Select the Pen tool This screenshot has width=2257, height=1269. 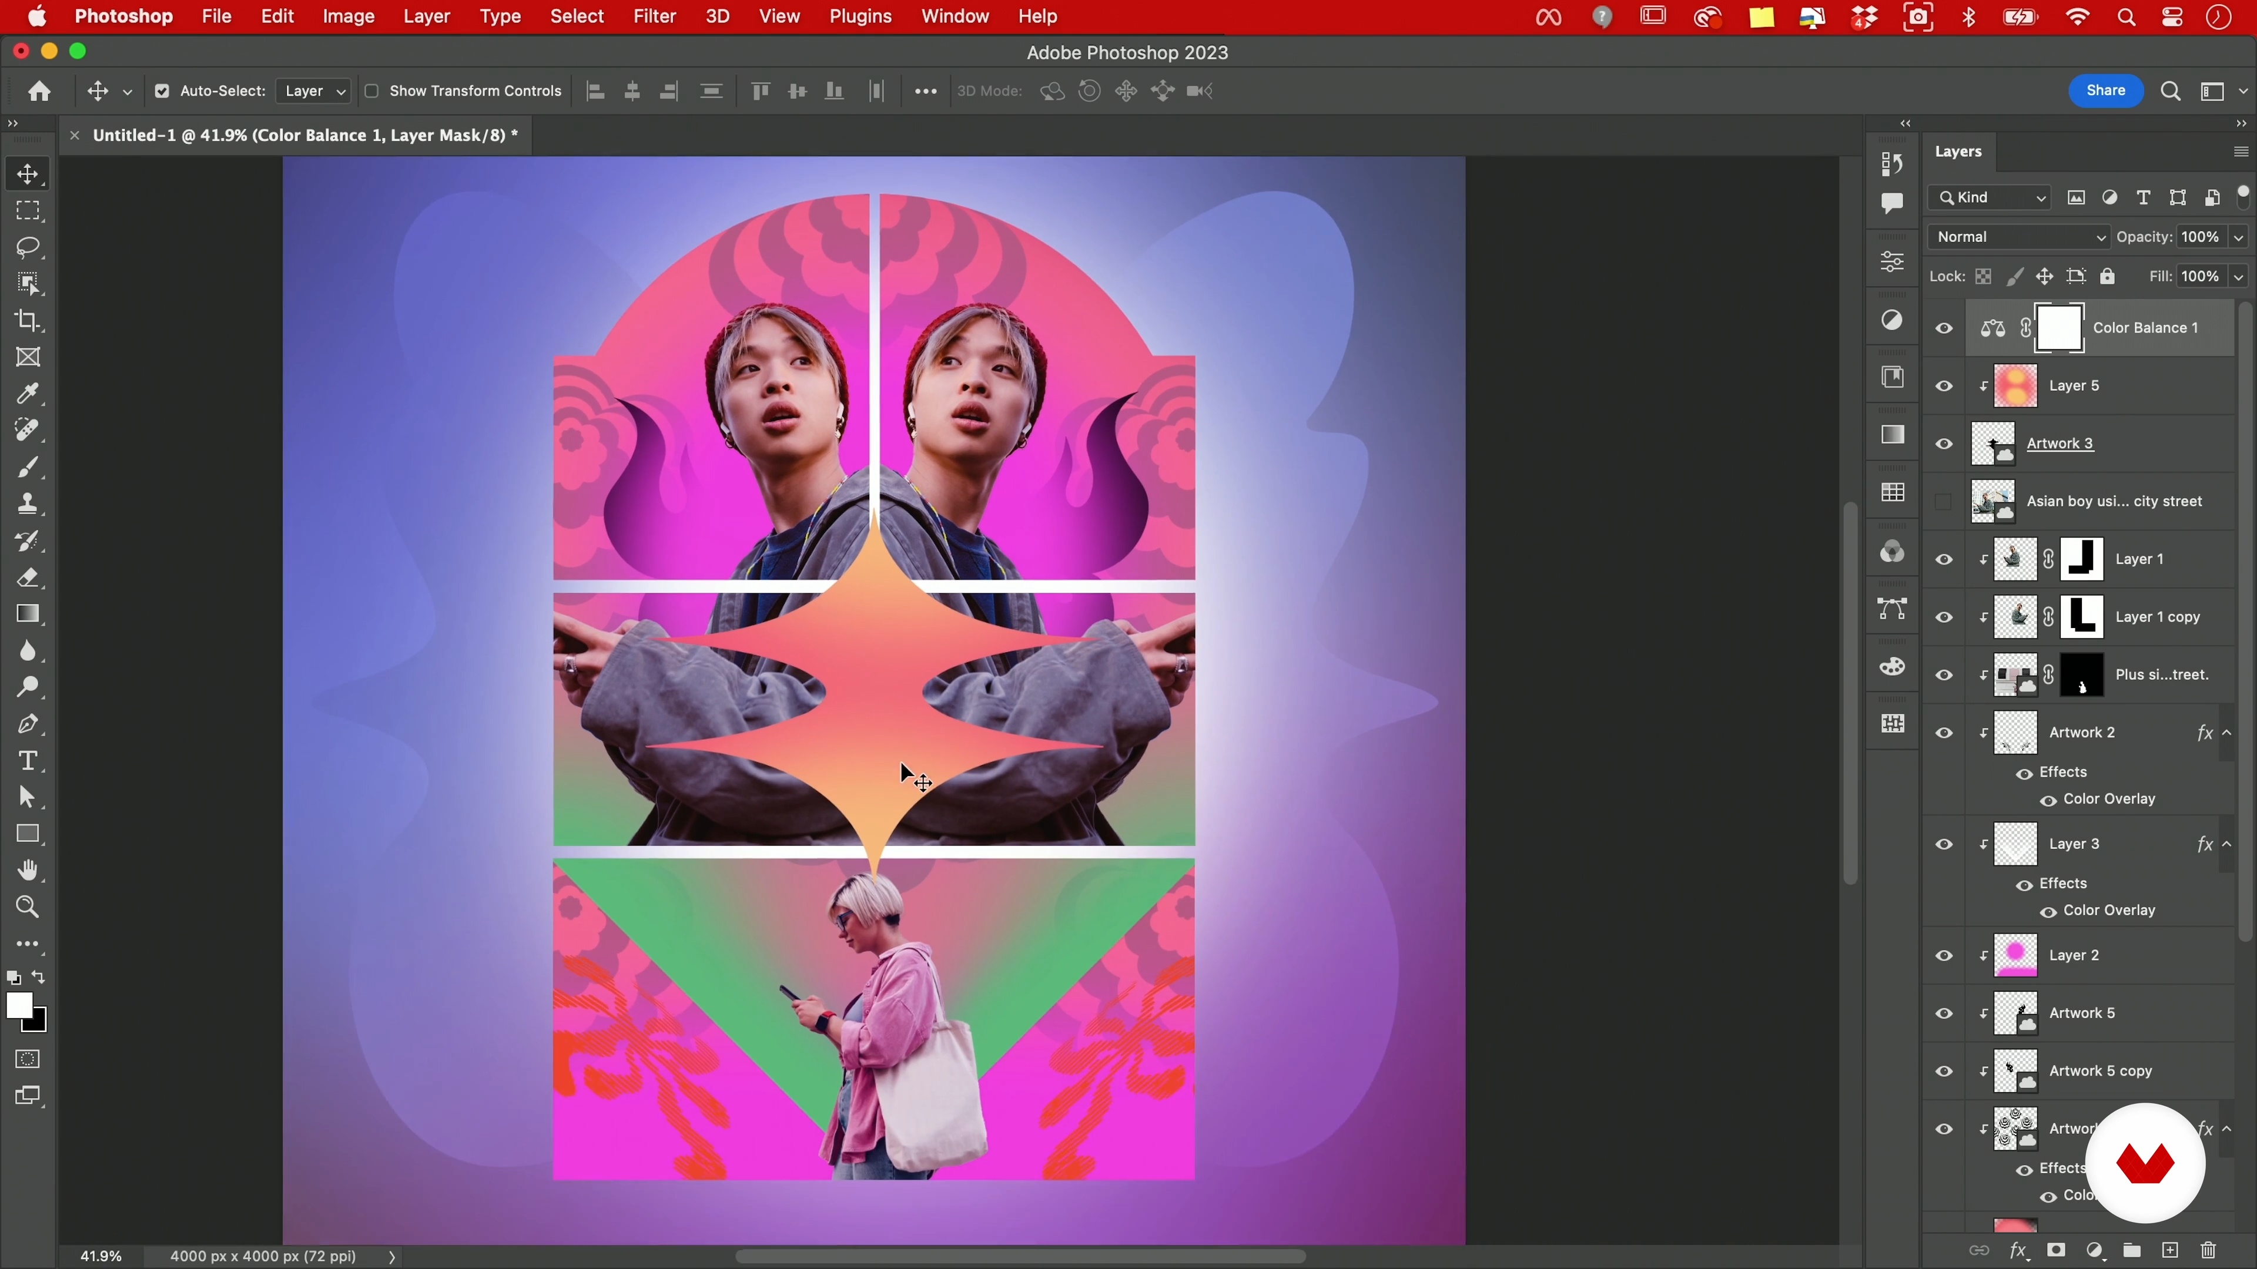click(x=28, y=724)
